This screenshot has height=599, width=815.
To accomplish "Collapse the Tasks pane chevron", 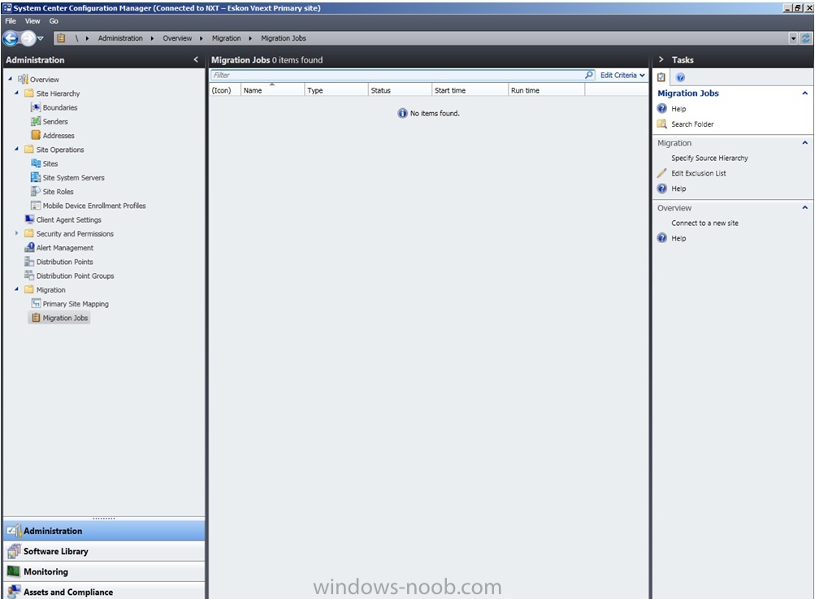I will point(661,59).
